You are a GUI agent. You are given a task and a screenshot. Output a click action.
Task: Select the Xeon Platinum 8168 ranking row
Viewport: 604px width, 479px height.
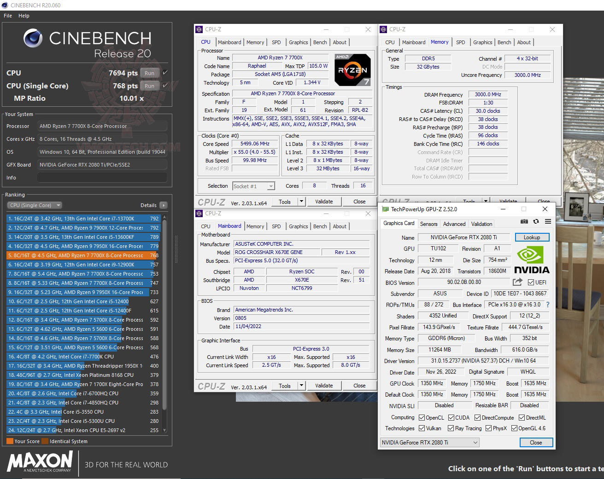83,375
